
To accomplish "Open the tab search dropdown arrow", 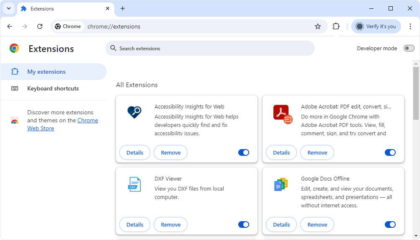I will click(x=9, y=8).
